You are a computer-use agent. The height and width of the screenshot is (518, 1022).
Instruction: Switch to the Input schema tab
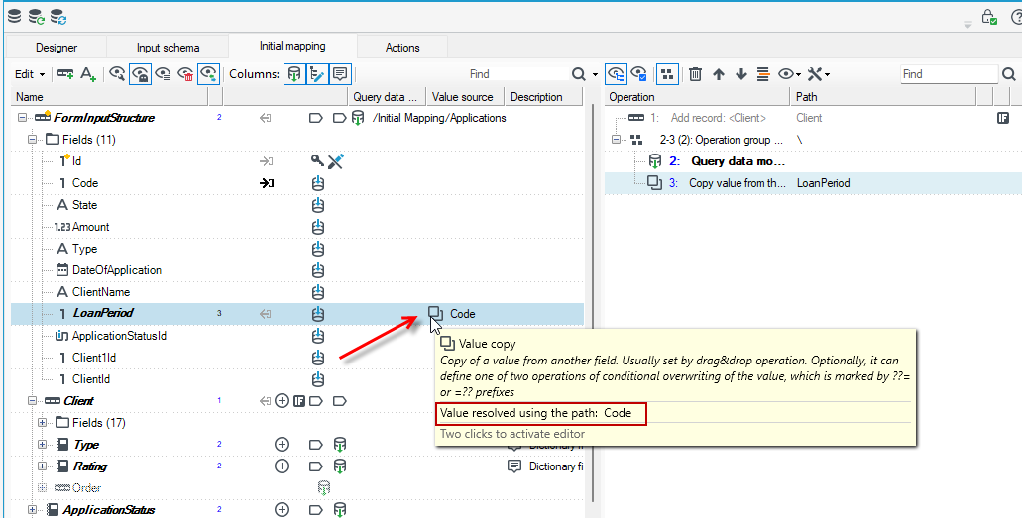tap(168, 48)
